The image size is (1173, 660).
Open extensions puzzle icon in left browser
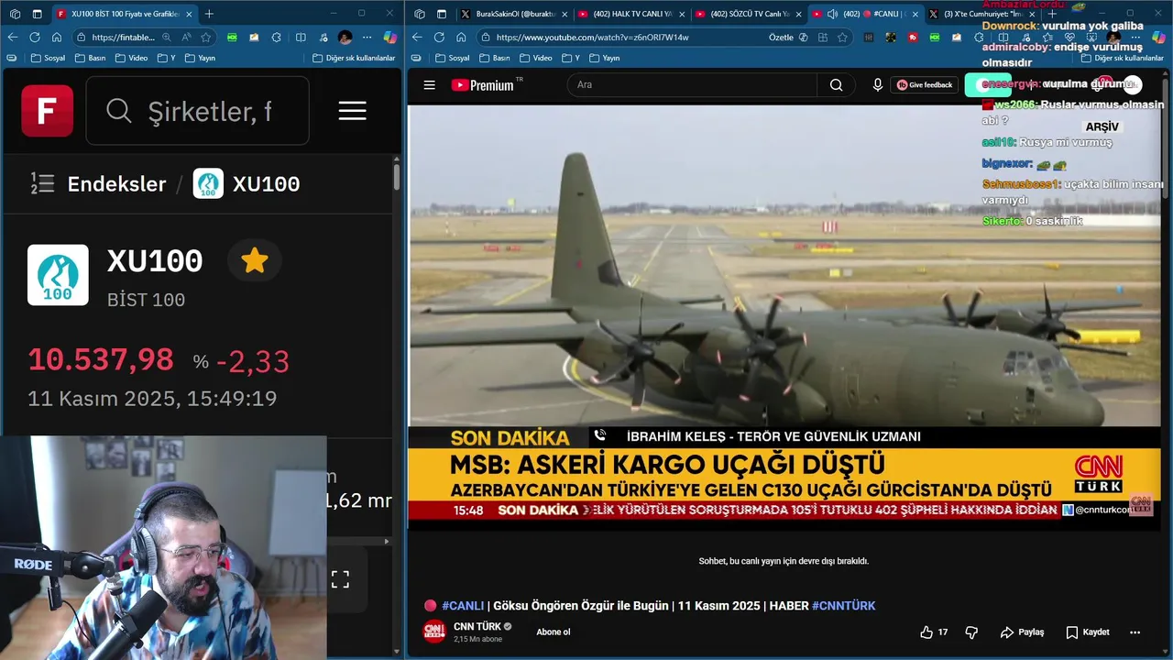277,38
